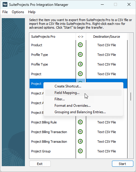Open the File menu
136x172 pixels.
[5, 12]
